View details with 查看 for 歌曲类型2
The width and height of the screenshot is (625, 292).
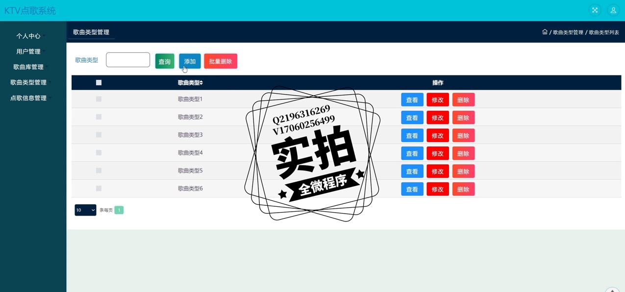point(412,118)
